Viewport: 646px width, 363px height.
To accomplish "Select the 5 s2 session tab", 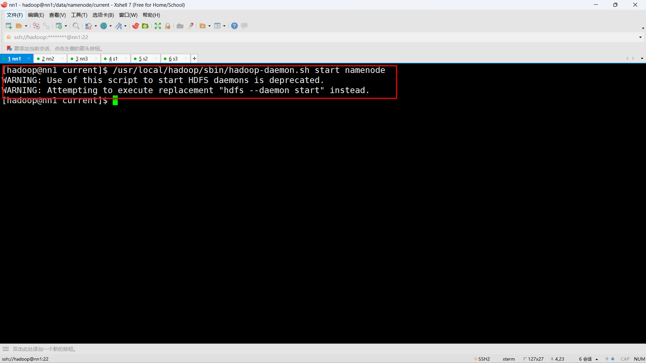I will pyautogui.click(x=143, y=59).
